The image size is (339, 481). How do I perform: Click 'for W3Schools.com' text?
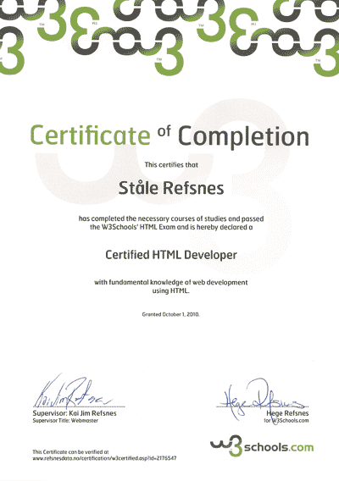(x=286, y=421)
